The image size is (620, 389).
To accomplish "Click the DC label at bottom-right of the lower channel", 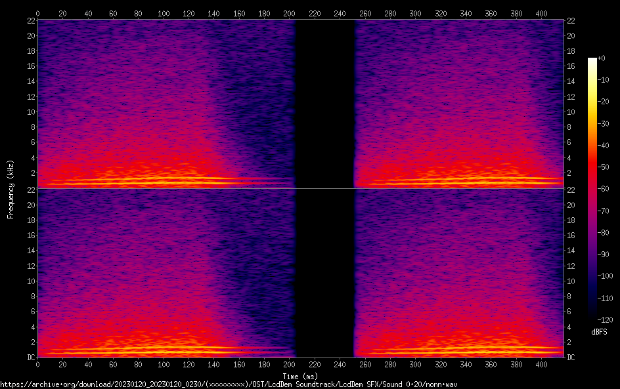I will pyautogui.click(x=571, y=358).
